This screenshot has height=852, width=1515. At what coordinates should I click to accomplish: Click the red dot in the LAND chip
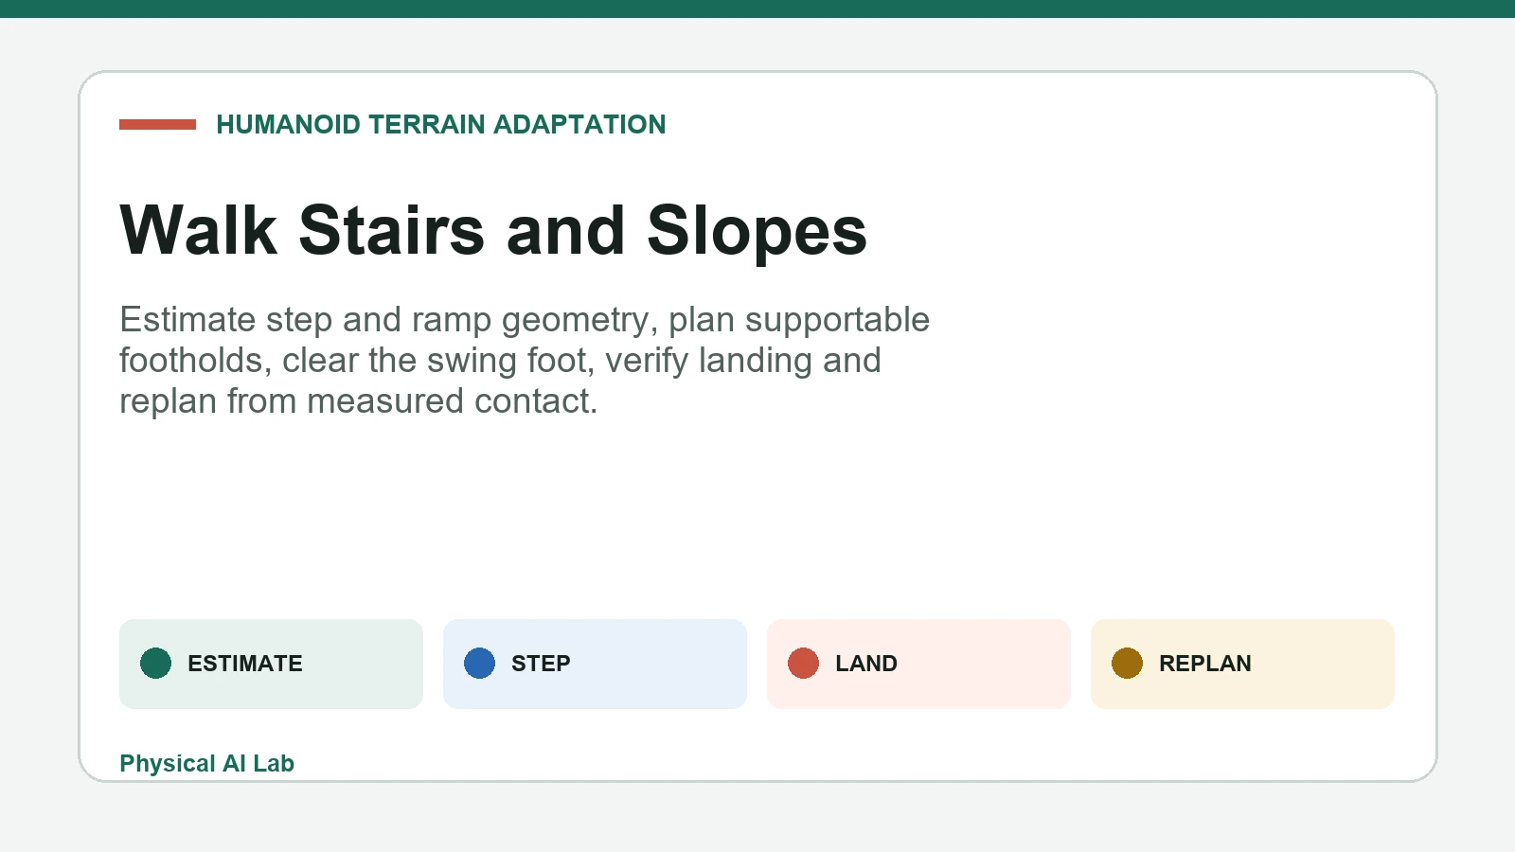pos(804,664)
